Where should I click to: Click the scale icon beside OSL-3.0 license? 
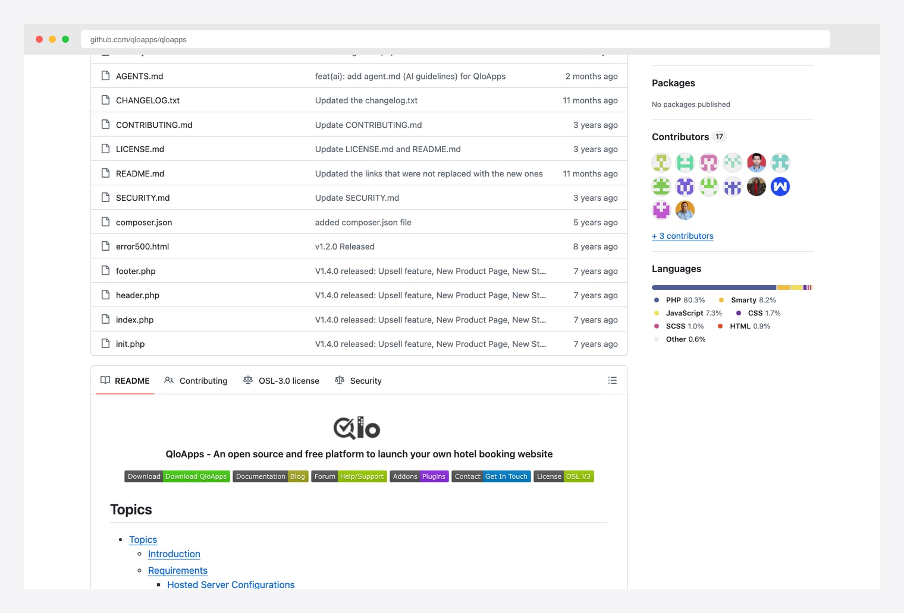[x=248, y=380]
